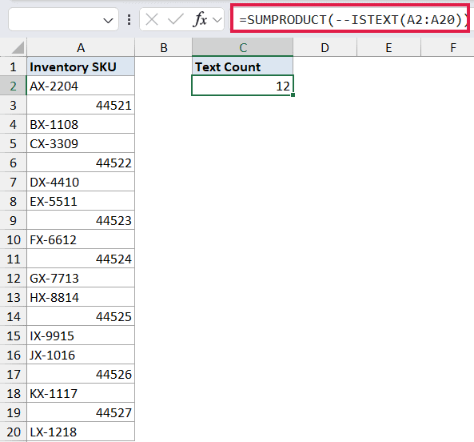Select the cell containing KX-1117
Image resolution: width=474 pixels, height=442 pixels.
point(81,394)
